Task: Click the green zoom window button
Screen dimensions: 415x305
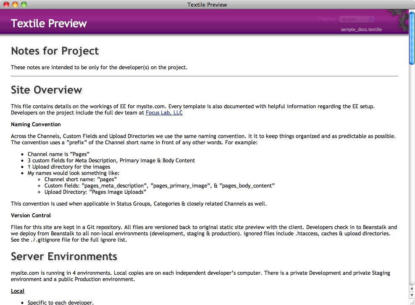Action: [24, 5]
